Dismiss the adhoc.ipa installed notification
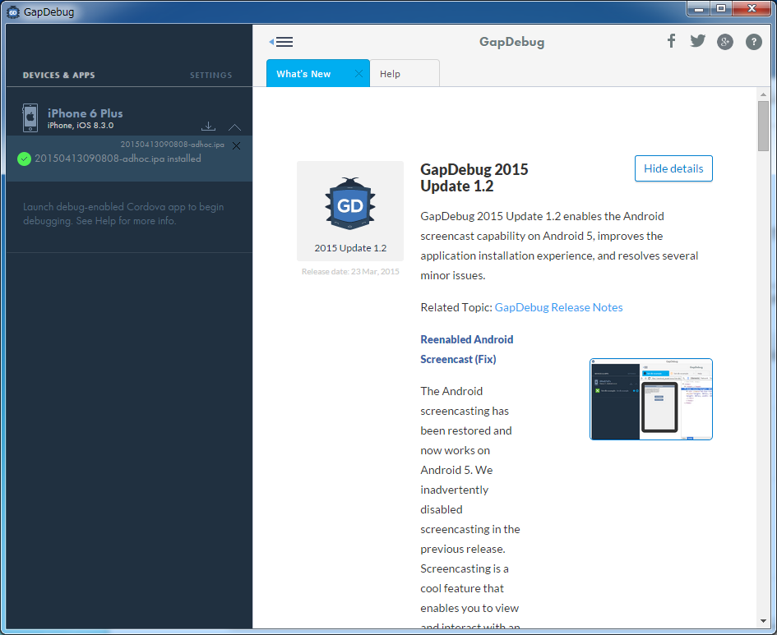The height and width of the screenshot is (635, 777). coord(236,145)
